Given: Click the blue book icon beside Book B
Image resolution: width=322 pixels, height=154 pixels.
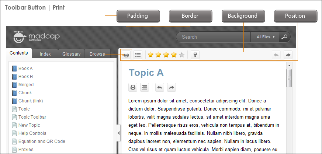Looking at the screenshot, I should pos(14,77).
